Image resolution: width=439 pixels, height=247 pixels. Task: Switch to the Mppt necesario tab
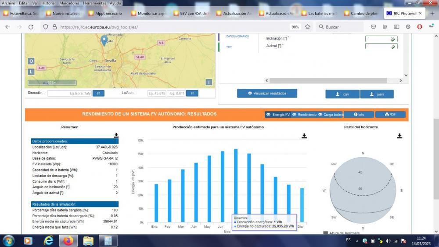(106, 13)
